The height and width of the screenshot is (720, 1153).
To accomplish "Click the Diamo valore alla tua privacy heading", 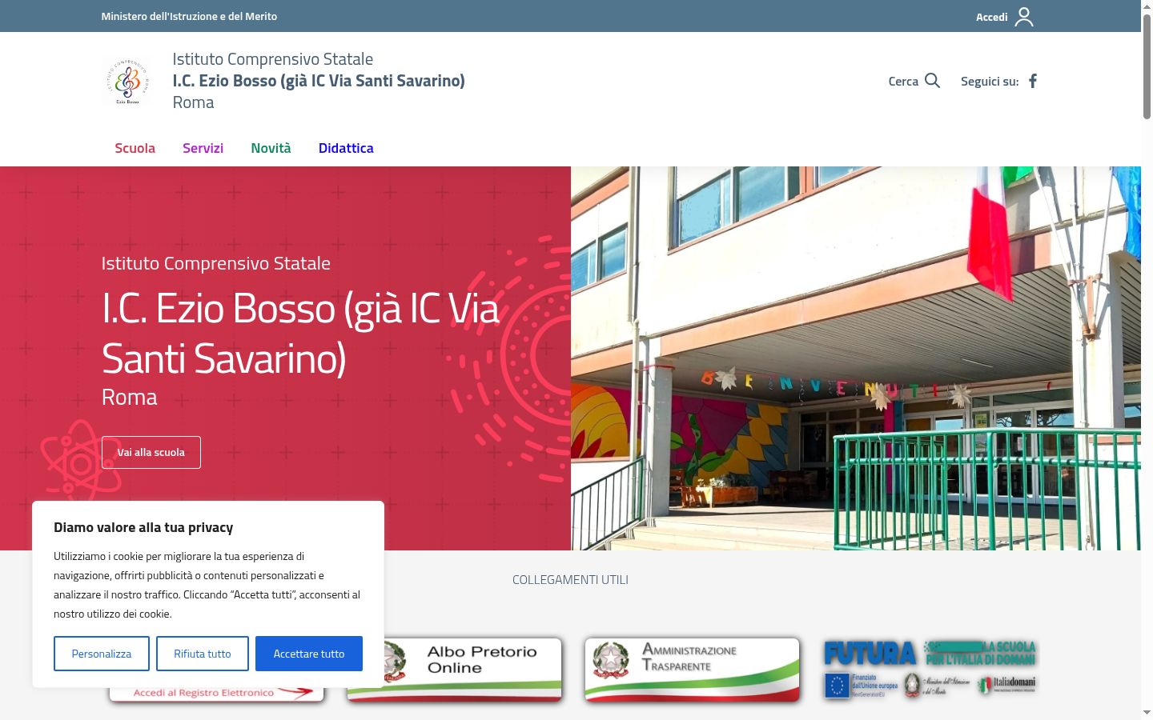I will [x=143, y=527].
